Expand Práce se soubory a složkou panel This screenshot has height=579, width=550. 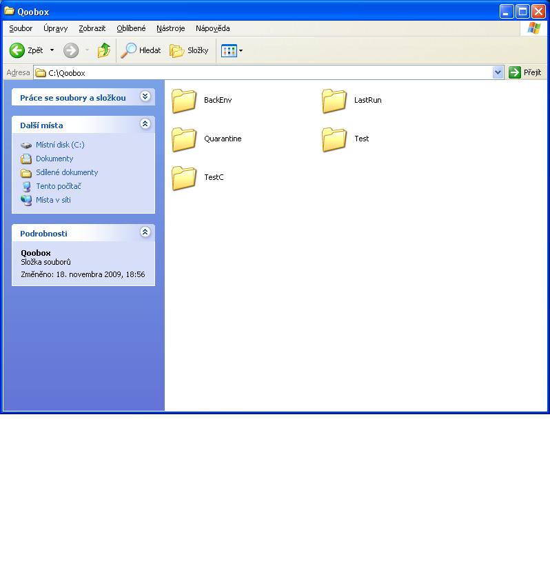(x=145, y=96)
